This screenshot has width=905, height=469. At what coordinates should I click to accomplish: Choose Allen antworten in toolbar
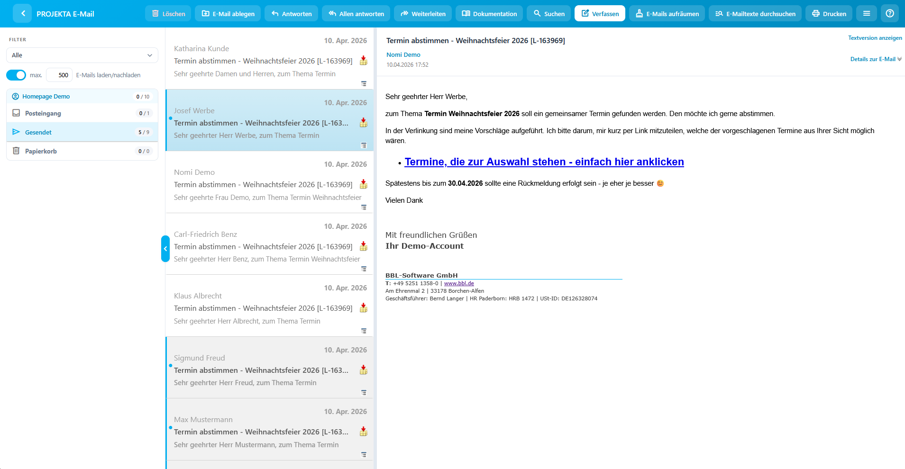[x=356, y=13]
